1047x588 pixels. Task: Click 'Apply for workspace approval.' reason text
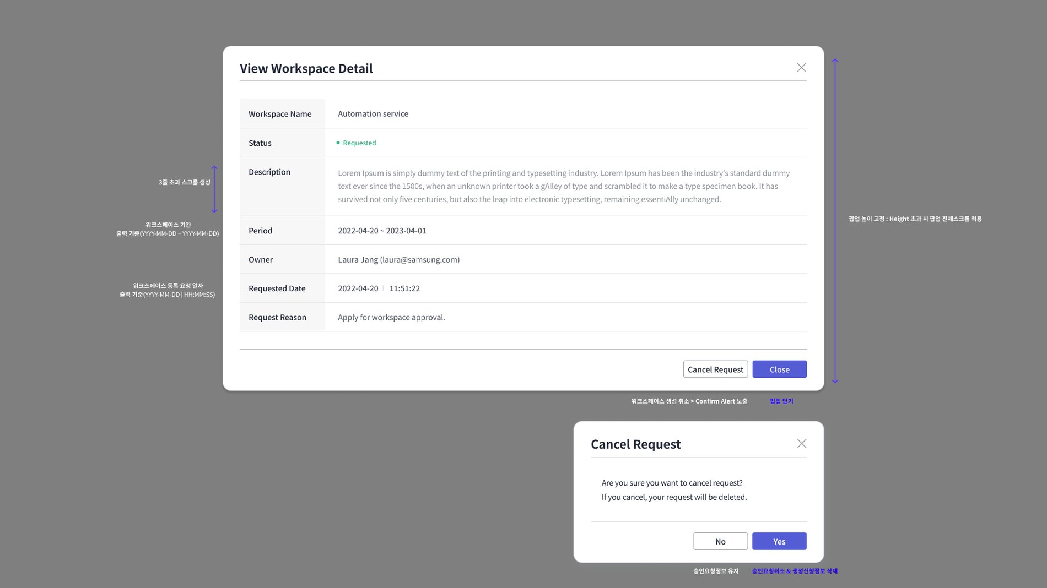pyautogui.click(x=391, y=317)
